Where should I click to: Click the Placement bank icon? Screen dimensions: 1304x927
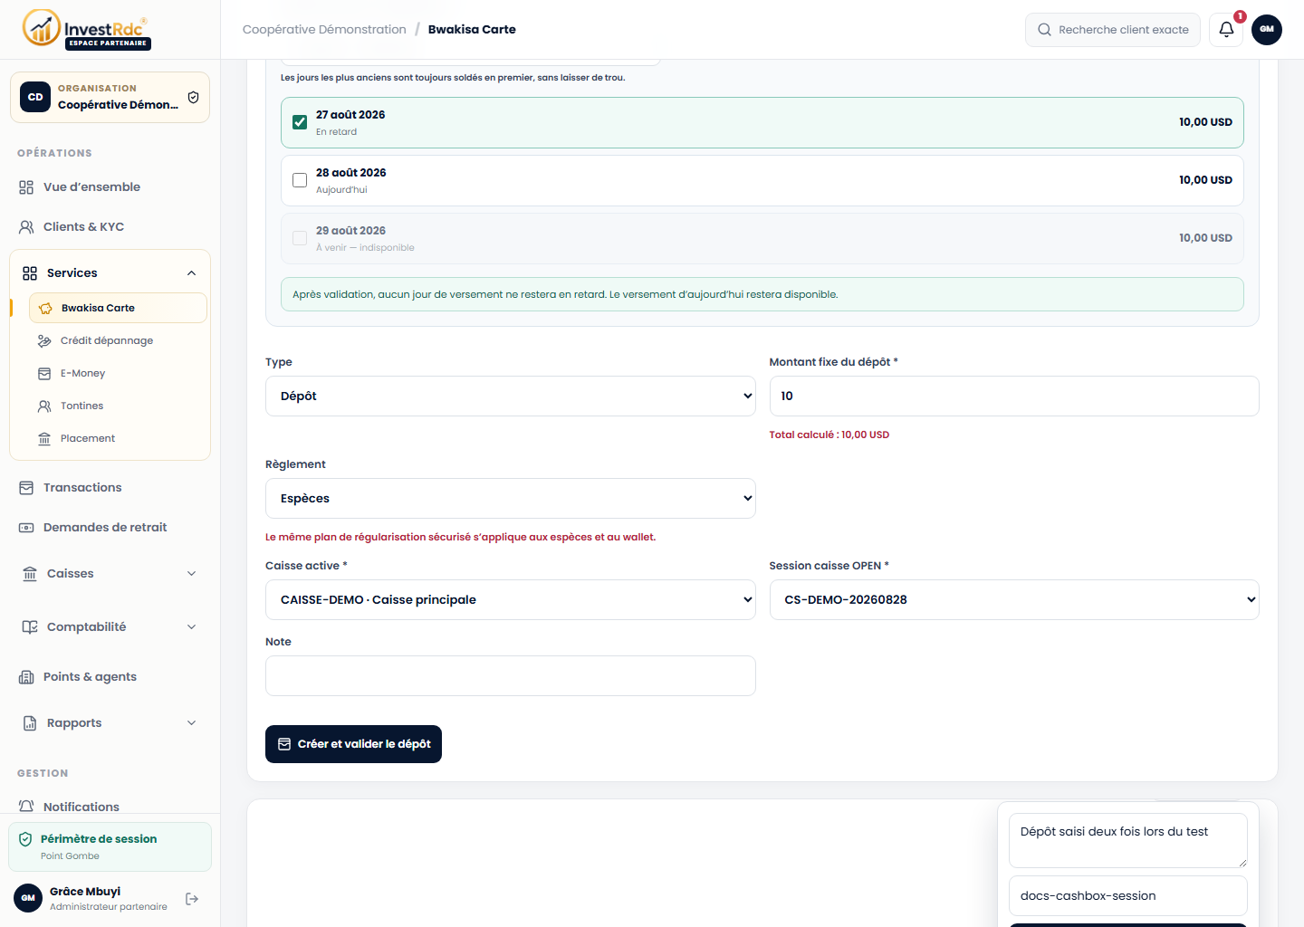(x=44, y=439)
